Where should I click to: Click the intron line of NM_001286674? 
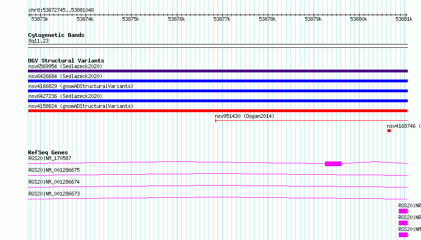[218, 186]
